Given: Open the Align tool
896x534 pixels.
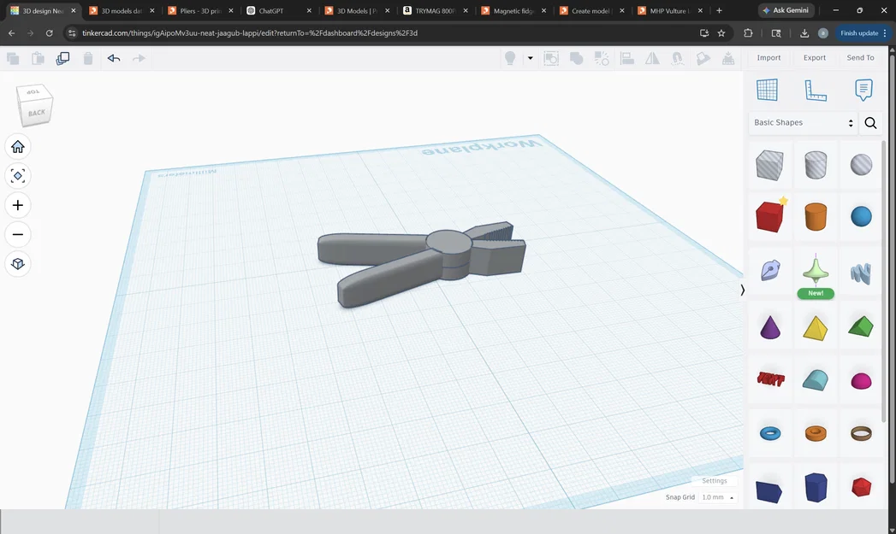Looking at the screenshot, I should point(627,57).
